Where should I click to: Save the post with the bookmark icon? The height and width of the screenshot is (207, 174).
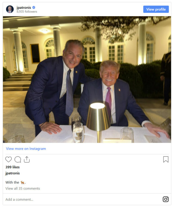click(x=166, y=159)
